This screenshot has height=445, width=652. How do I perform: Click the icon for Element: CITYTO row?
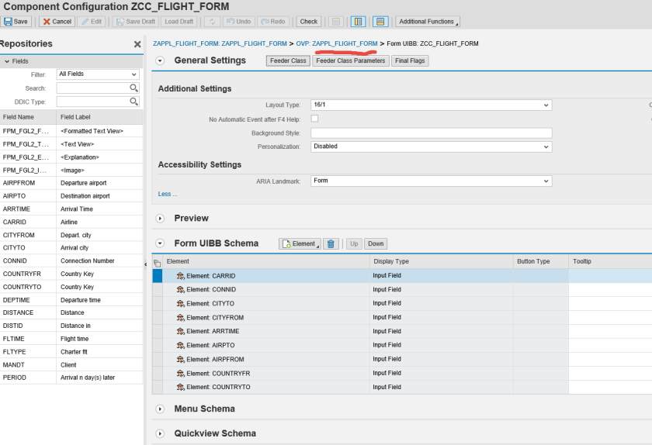[x=180, y=304]
